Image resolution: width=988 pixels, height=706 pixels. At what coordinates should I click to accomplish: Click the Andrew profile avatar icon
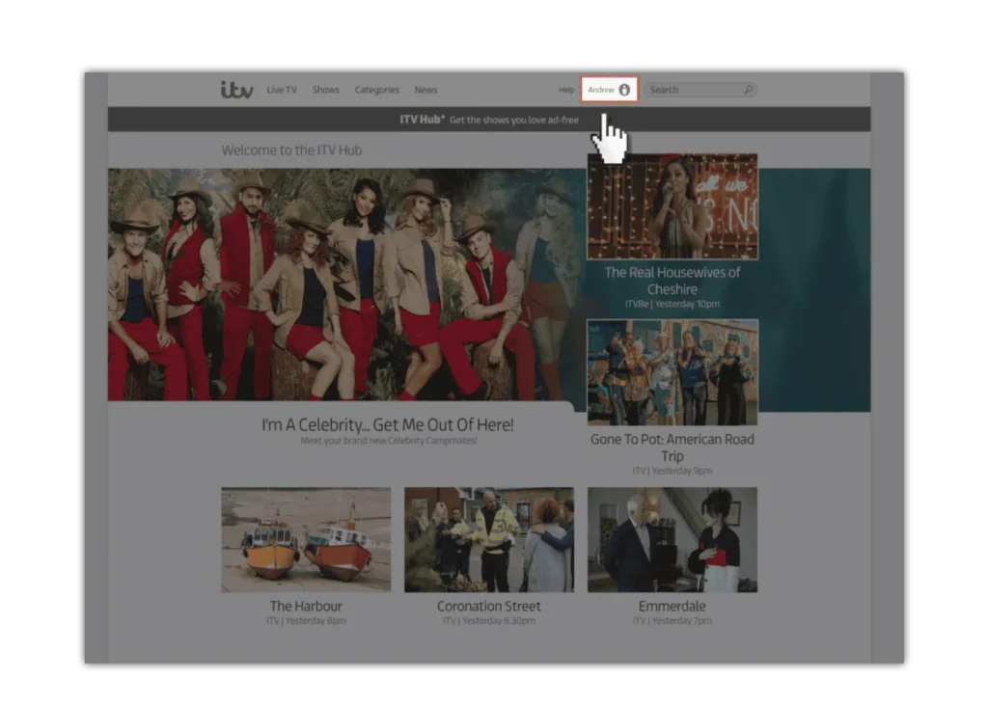624,90
